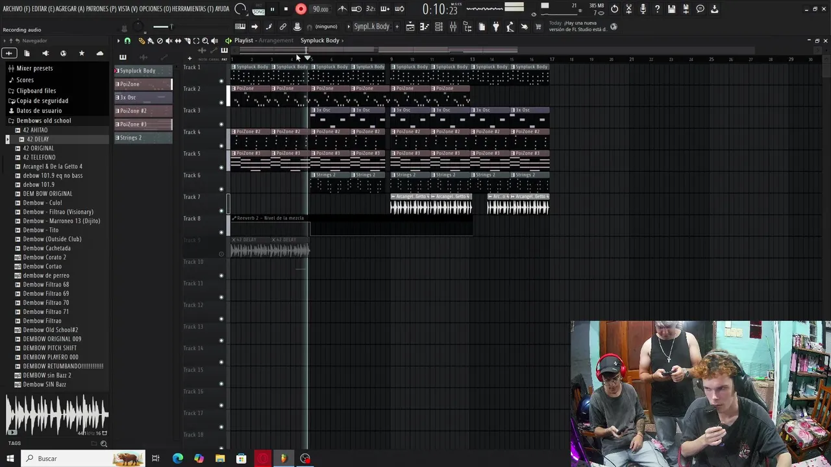Select the Paint brush tool in playlist
The image size is (831, 467).
(151, 41)
